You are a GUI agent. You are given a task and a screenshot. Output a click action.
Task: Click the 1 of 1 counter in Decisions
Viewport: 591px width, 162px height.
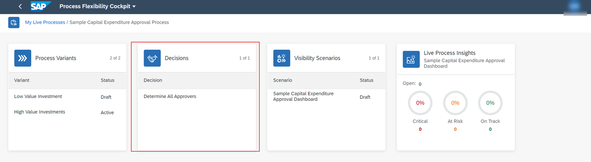(x=245, y=58)
